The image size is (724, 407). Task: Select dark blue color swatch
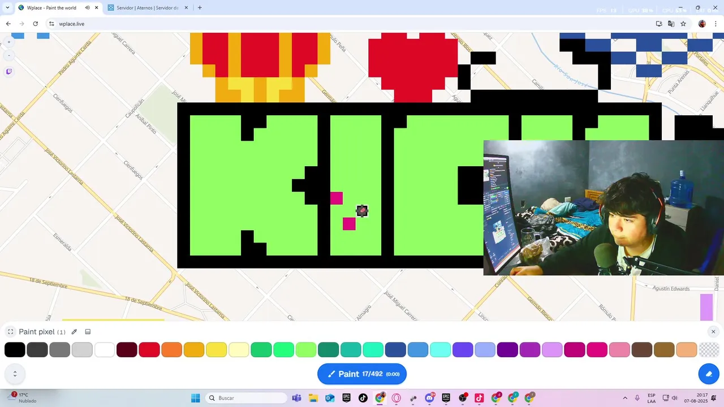coord(396,350)
